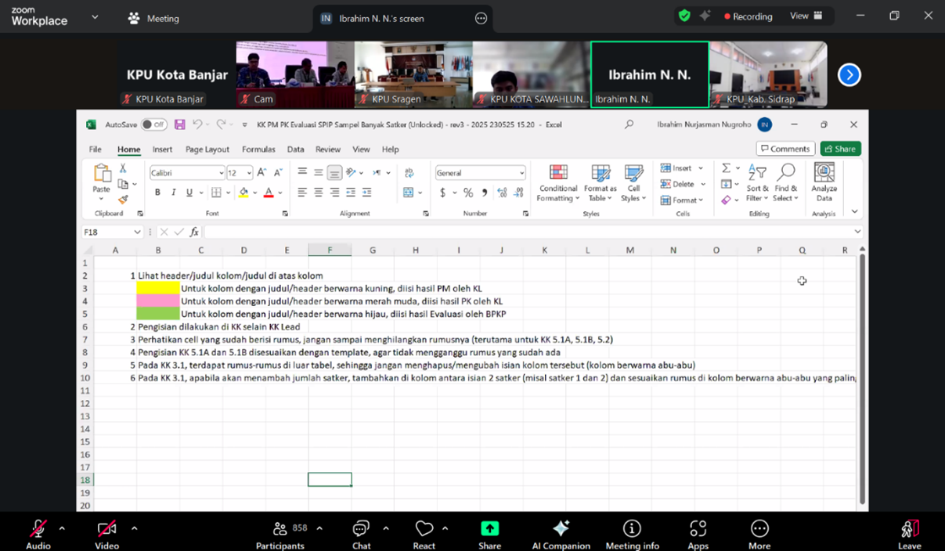Click the Comments button in Excel
Screen dimensions: 945x551
pyautogui.click(x=784, y=149)
